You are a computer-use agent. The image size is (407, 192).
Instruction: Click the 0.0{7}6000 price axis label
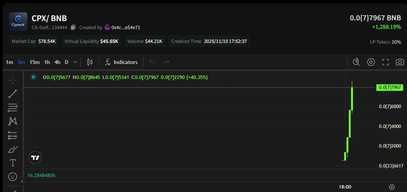point(390,107)
